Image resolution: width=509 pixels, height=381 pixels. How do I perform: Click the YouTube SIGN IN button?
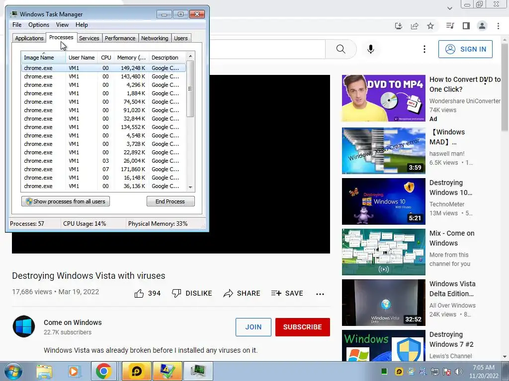pyautogui.click(x=465, y=49)
